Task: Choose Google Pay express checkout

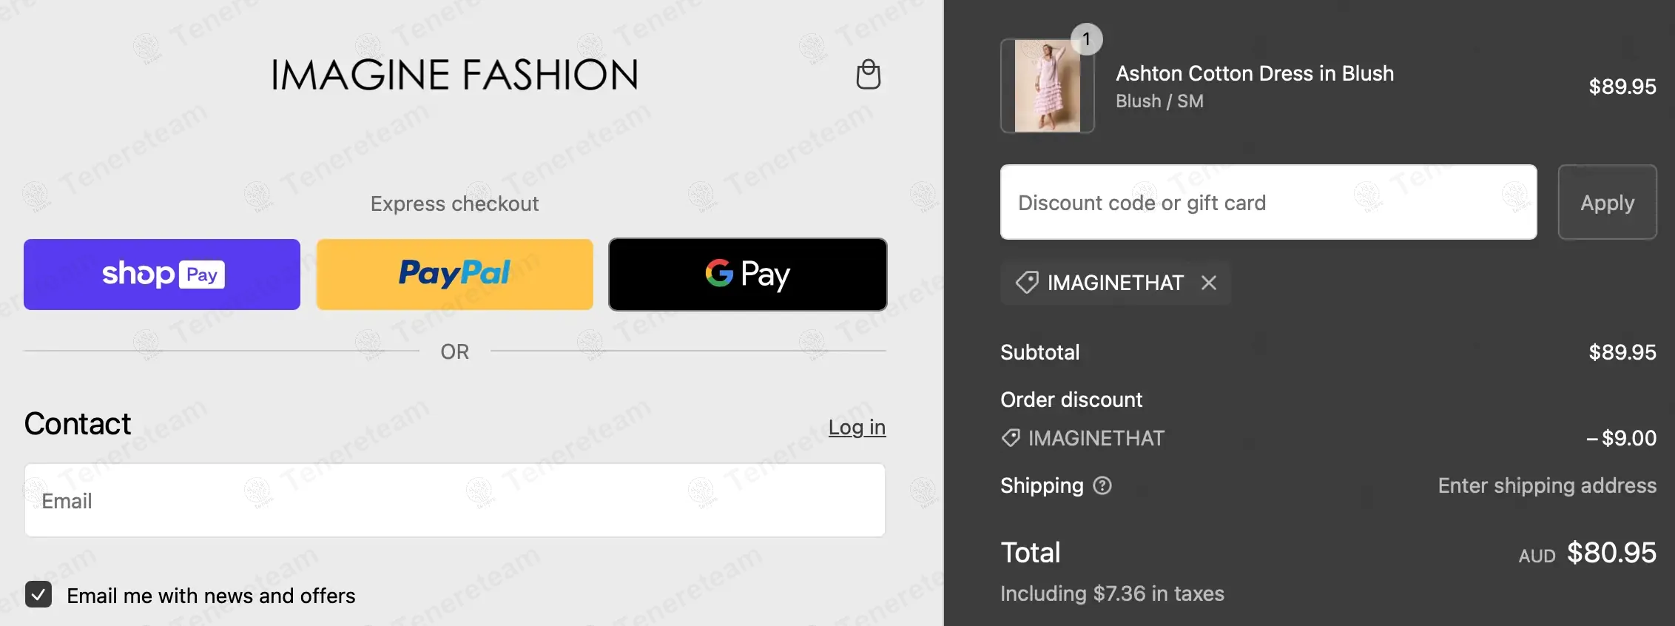Action: 747,274
